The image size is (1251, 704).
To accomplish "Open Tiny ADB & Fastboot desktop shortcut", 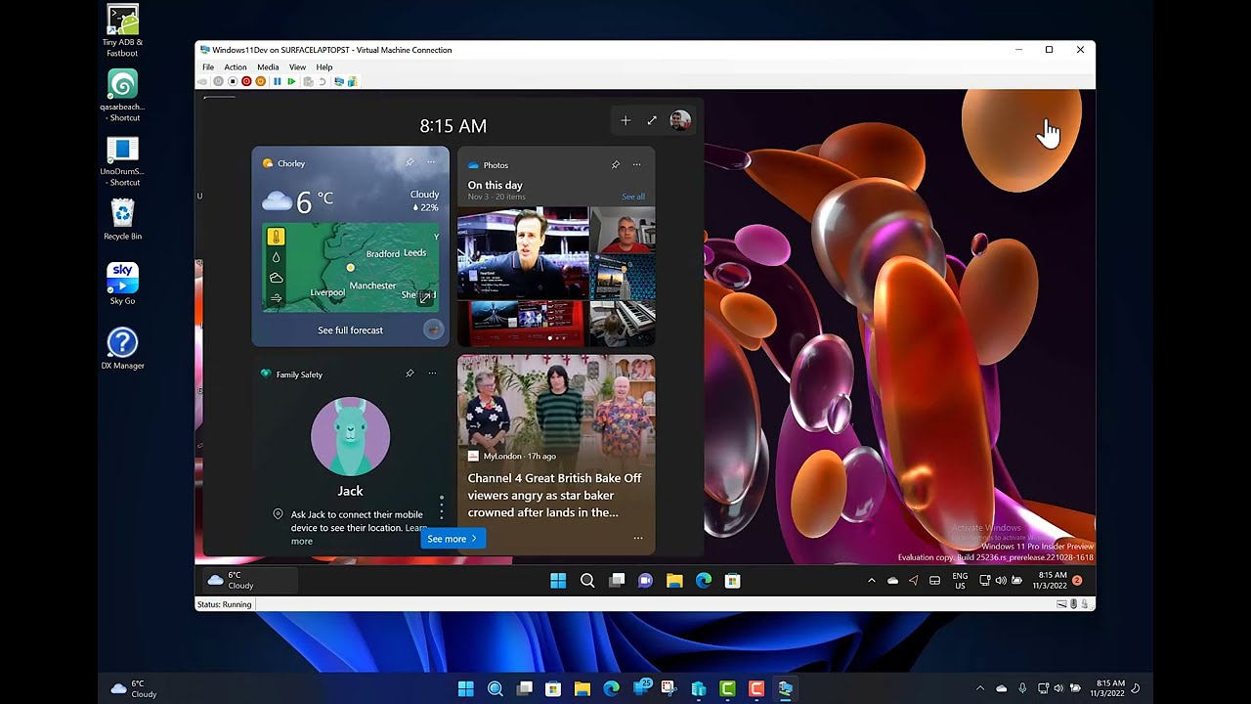I will (122, 31).
